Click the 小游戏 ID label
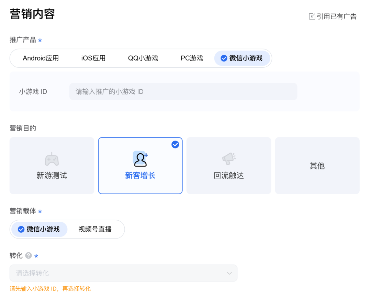Viewport: 371px width, 298px height. (x=33, y=92)
